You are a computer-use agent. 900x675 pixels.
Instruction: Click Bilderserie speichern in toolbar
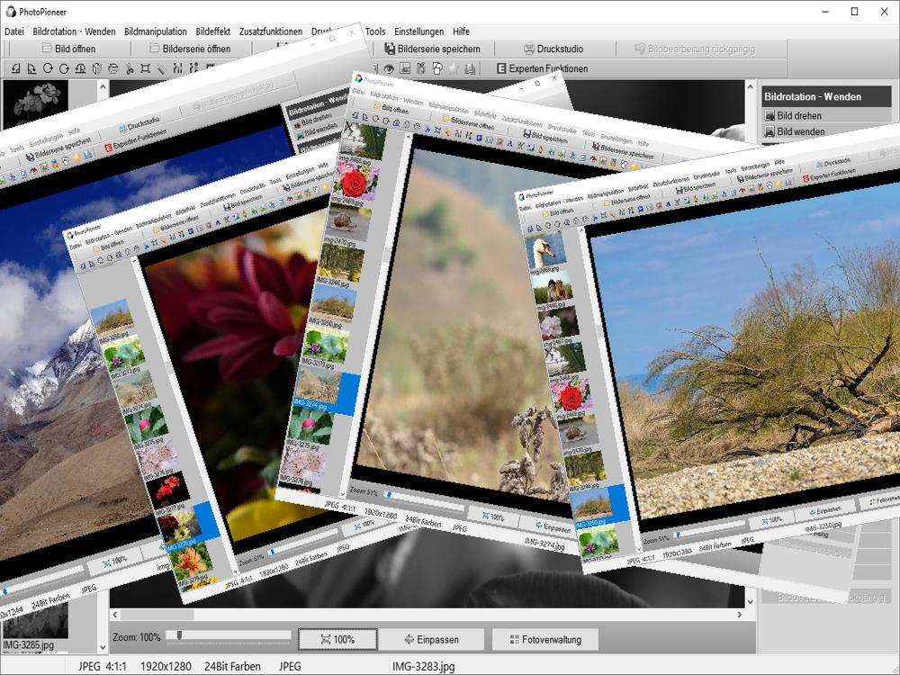(x=431, y=49)
